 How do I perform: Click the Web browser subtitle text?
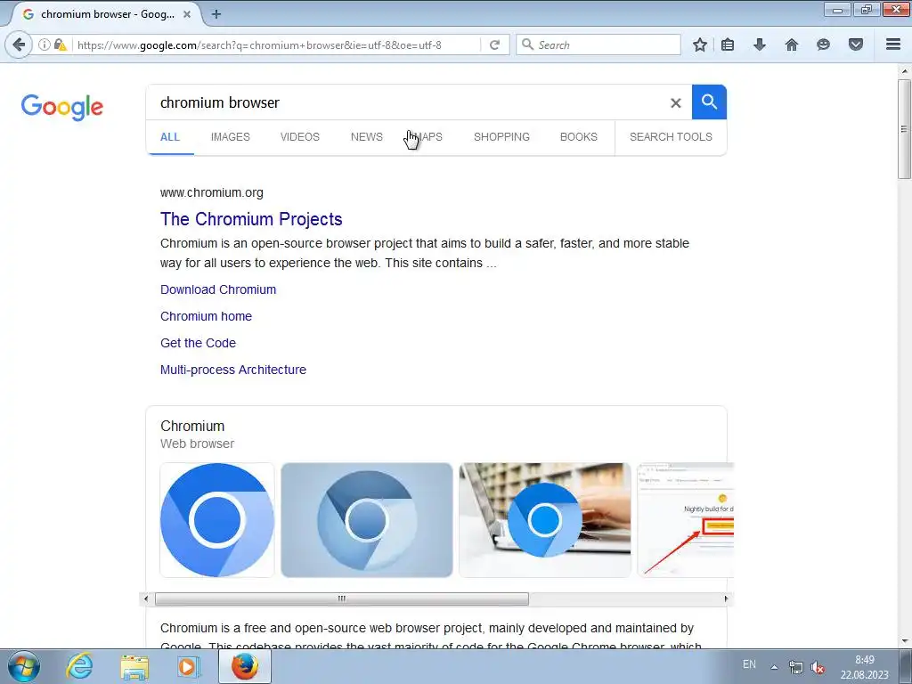pyautogui.click(x=197, y=444)
